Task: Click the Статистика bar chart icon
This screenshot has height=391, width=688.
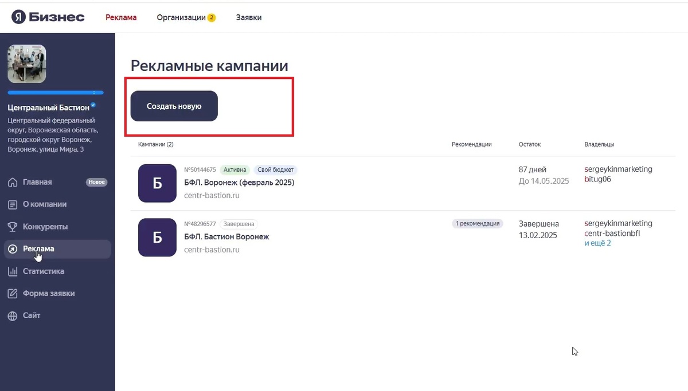Action: click(x=13, y=271)
